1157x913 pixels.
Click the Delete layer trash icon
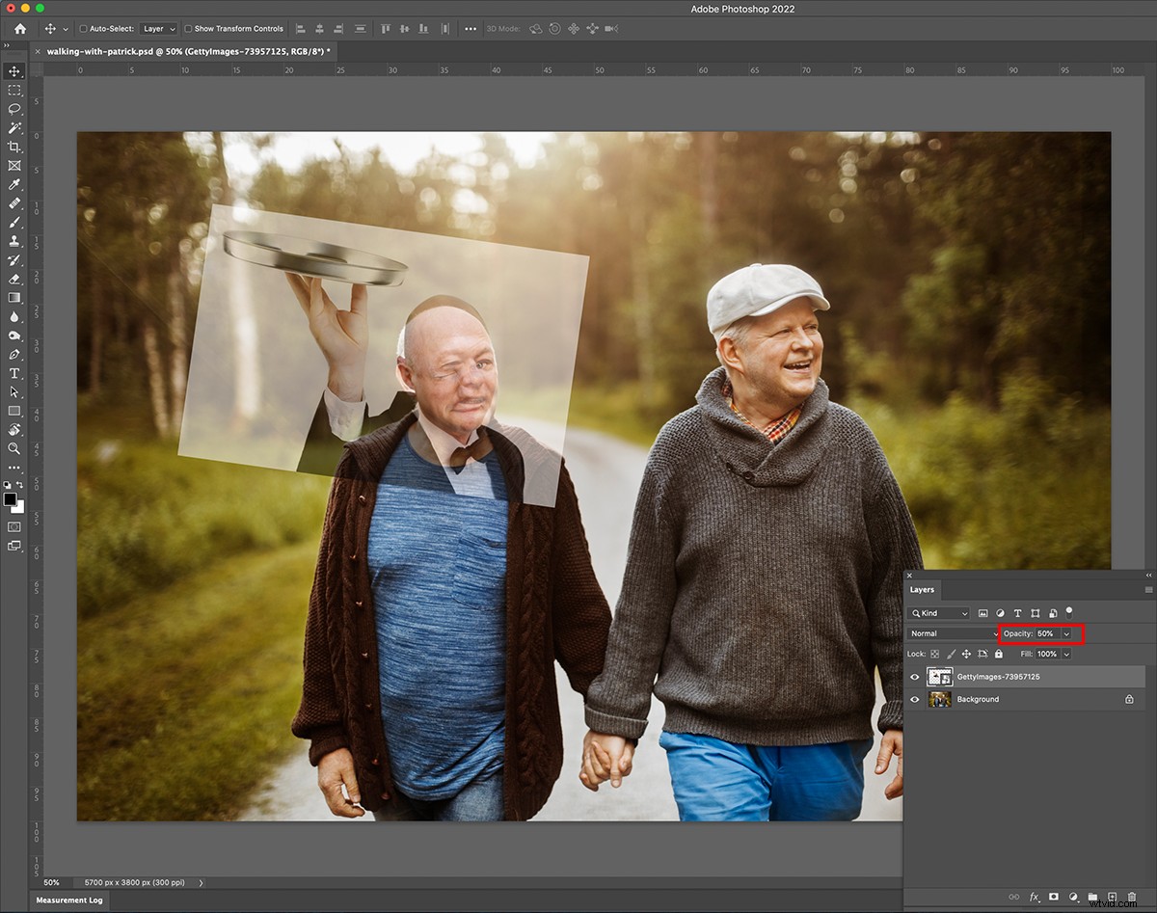pos(1131,897)
